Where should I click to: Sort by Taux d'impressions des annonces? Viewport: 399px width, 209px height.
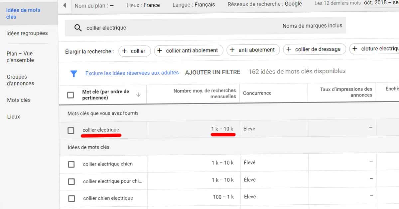(346, 92)
